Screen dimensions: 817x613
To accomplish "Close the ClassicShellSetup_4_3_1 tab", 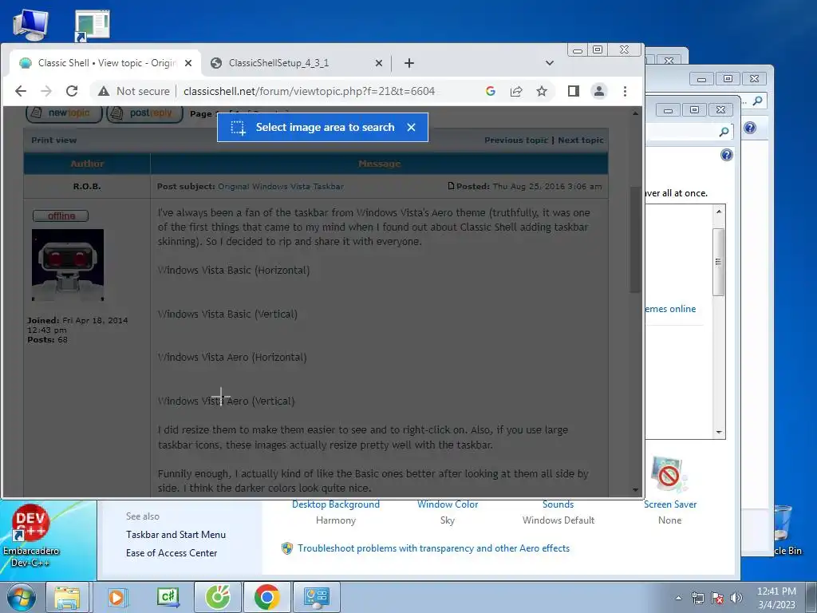I will pyautogui.click(x=379, y=63).
